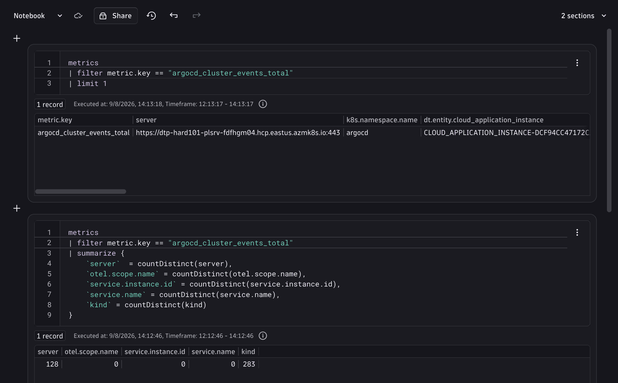The height and width of the screenshot is (383, 618).
Task: Click the redo arrow icon
Action: click(x=196, y=15)
